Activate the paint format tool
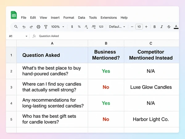185x139 pixels. pyautogui.click(x=46, y=27)
